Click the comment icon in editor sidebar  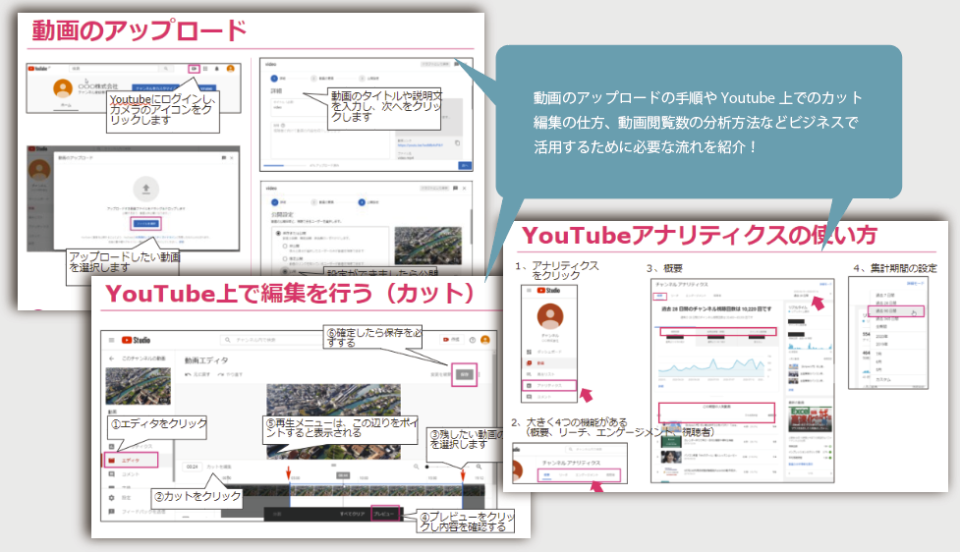[111, 474]
